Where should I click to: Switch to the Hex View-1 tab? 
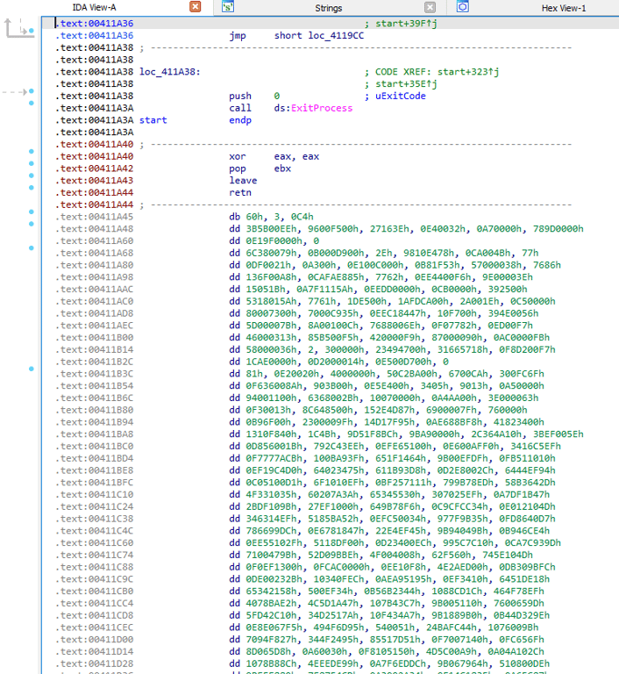tap(563, 8)
